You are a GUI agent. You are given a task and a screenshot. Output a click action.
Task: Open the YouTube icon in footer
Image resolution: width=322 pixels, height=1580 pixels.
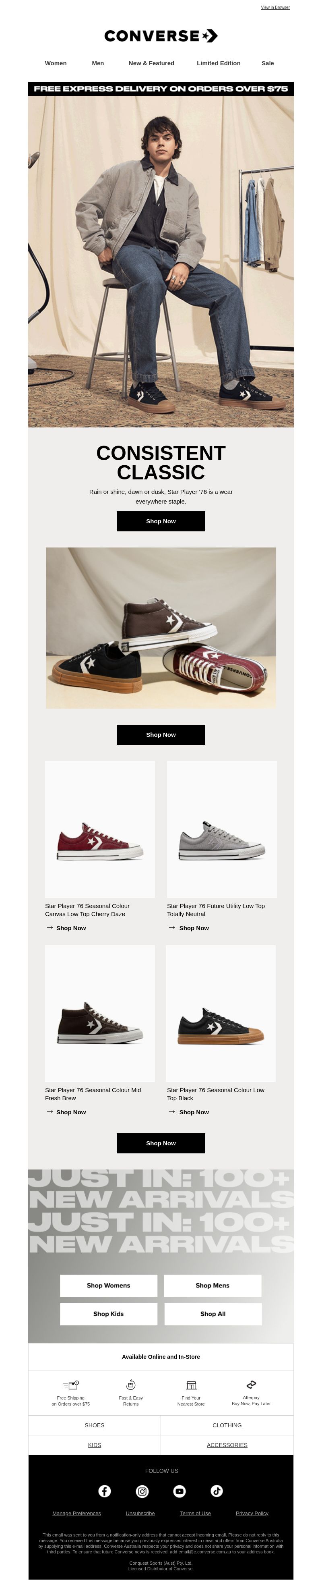point(180,1491)
